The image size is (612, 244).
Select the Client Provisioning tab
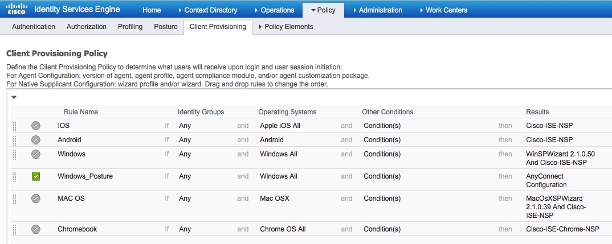(218, 27)
